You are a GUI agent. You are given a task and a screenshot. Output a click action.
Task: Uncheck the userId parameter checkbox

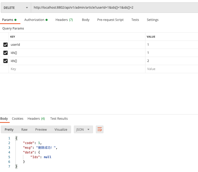pos(5,45)
